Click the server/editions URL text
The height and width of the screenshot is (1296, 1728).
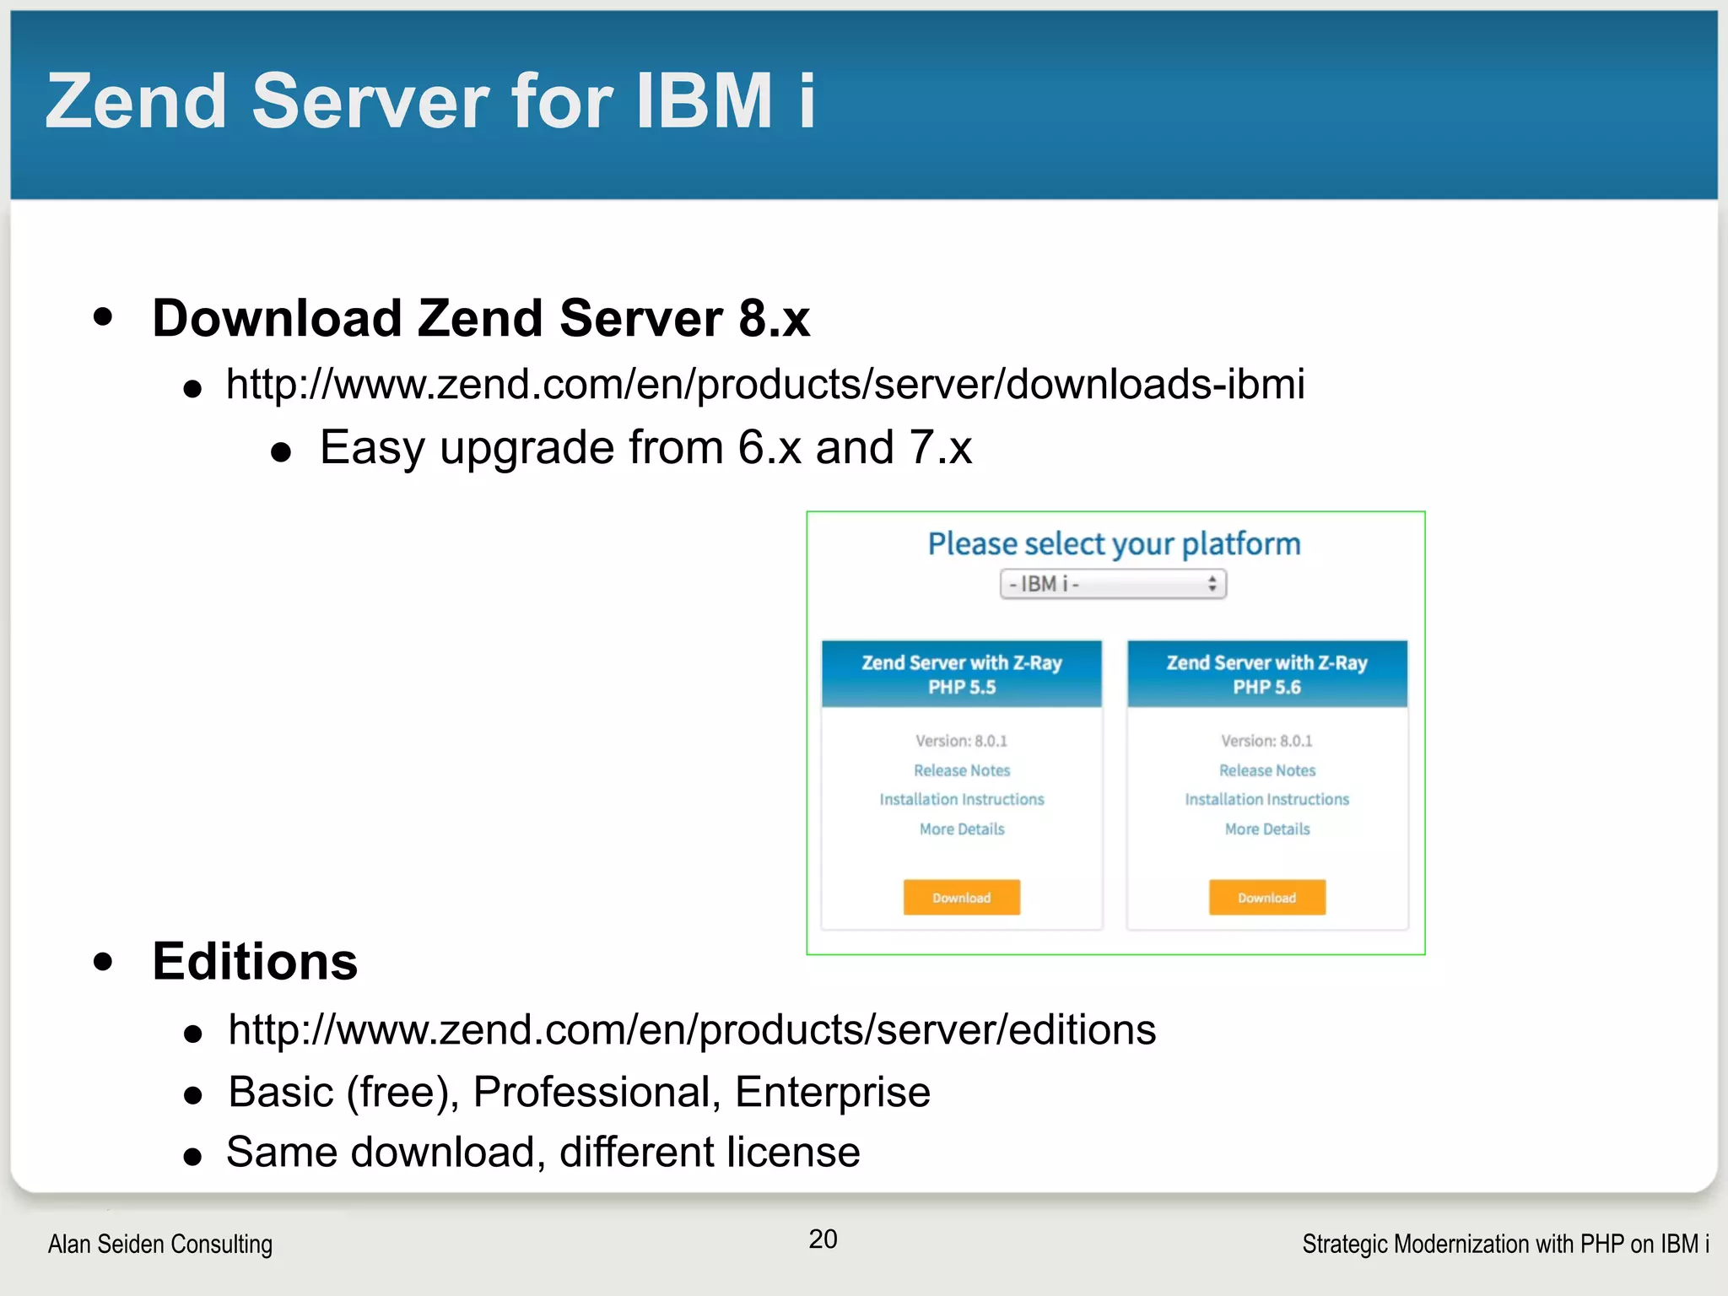point(692,1030)
